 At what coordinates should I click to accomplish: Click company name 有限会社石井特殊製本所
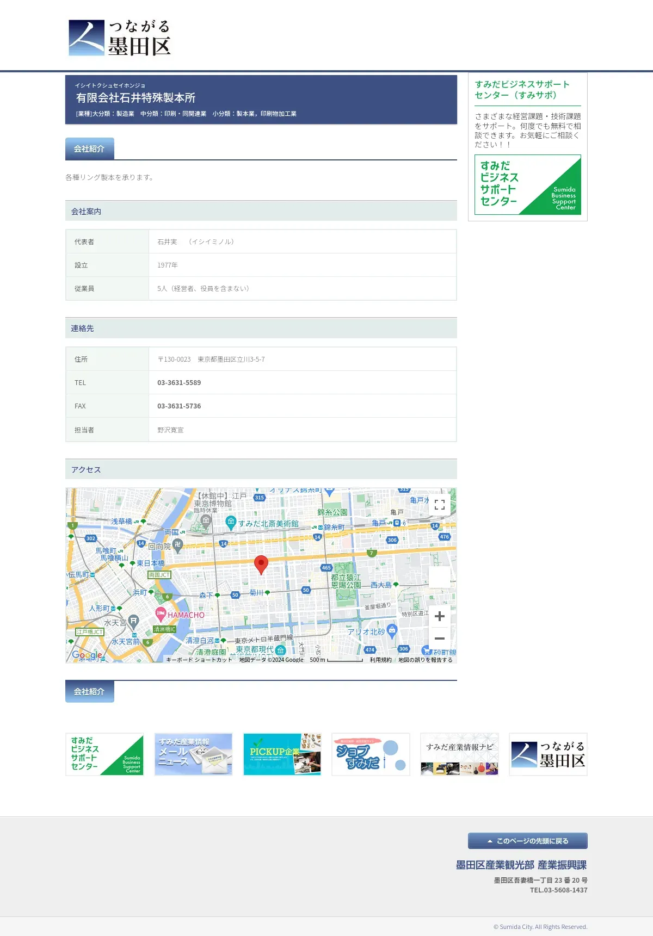[x=135, y=98]
